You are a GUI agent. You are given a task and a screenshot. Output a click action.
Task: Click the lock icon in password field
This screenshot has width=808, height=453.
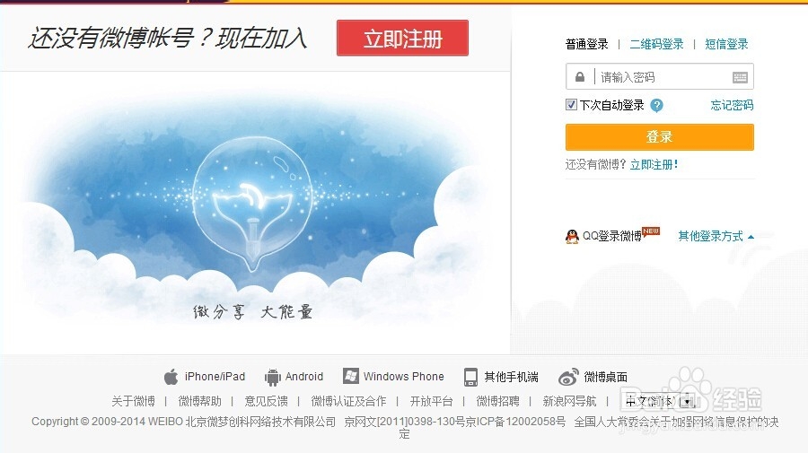580,77
